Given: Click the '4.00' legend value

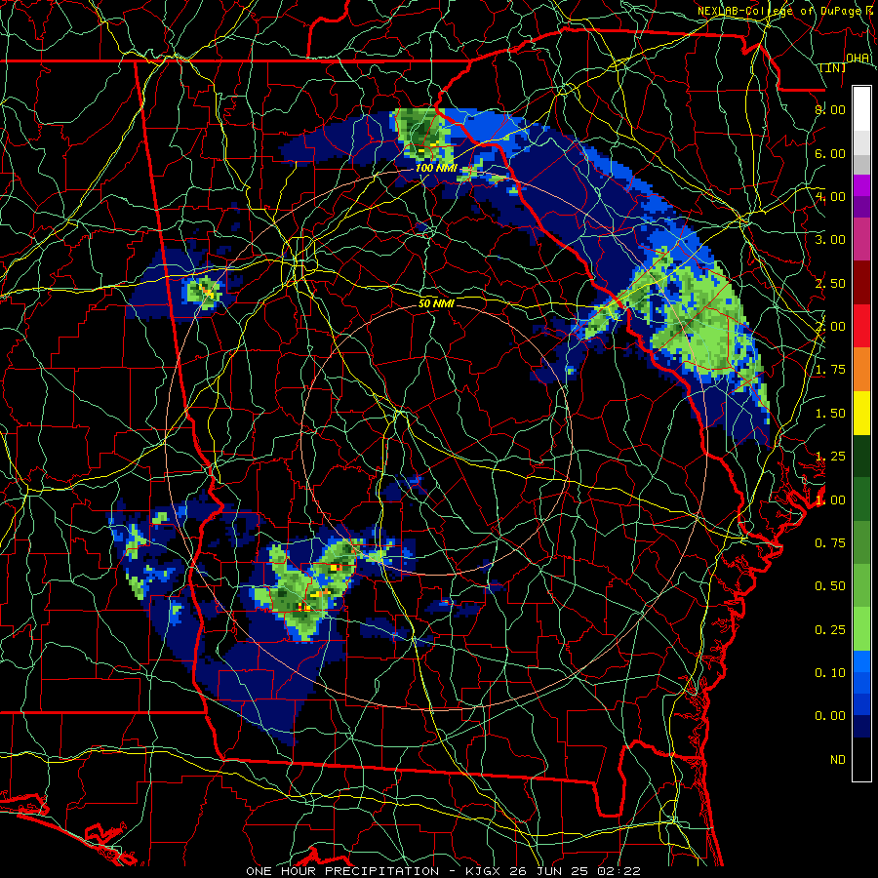Looking at the screenshot, I should coord(830,196).
